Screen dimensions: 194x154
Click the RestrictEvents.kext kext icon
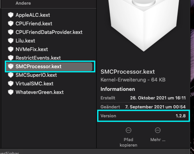(x=11, y=58)
